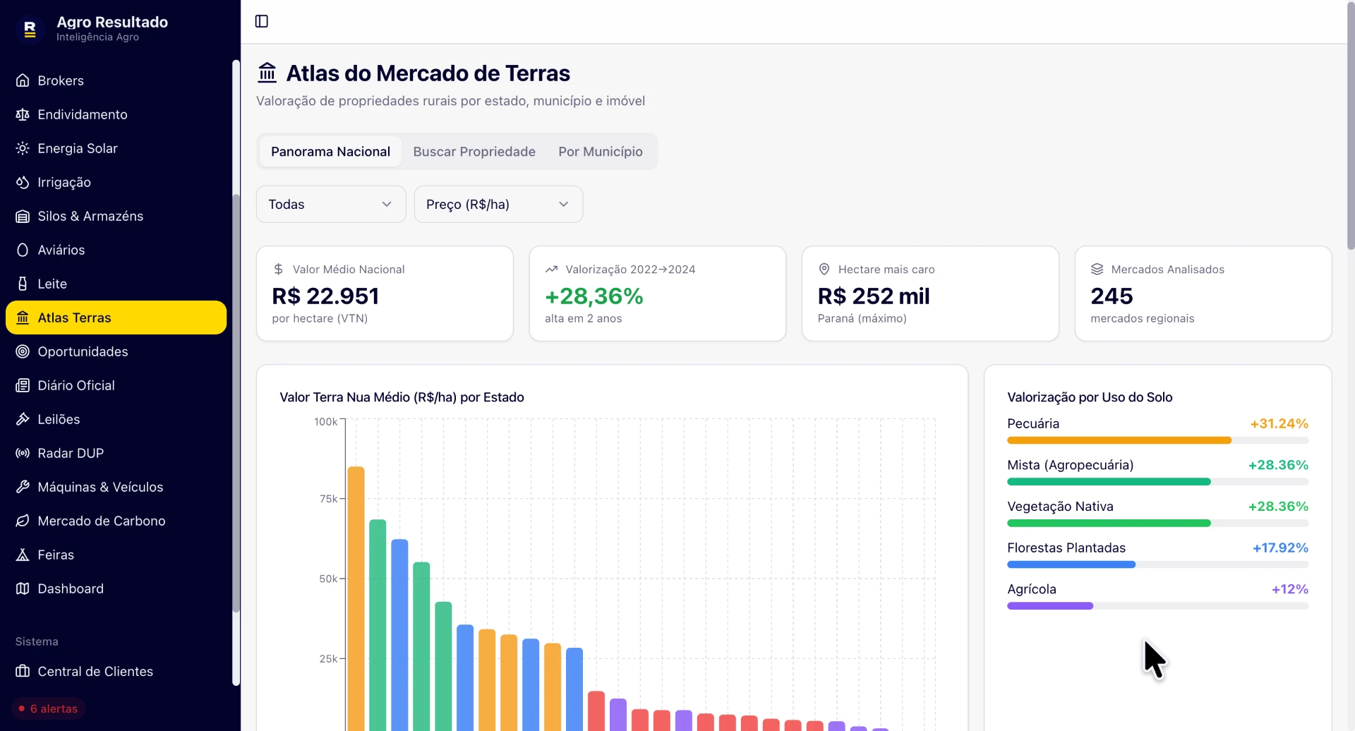Click the 6 alertas badge
1355x731 pixels.
click(48, 708)
